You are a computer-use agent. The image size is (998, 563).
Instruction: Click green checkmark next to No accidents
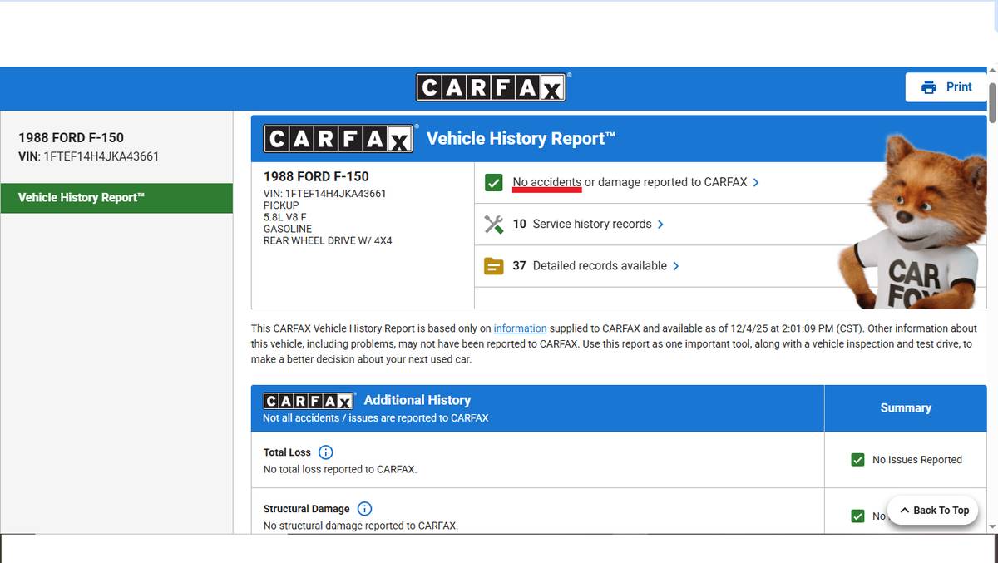point(494,183)
